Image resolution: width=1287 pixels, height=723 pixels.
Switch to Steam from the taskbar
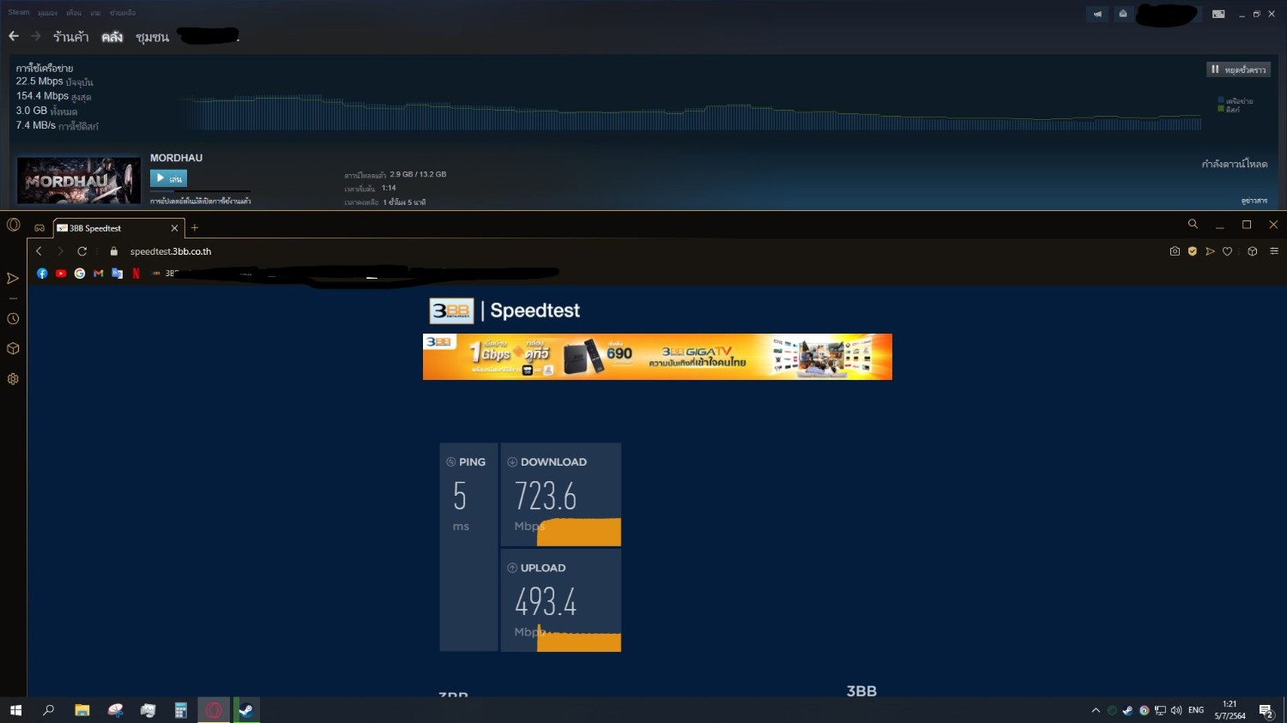(246, 710)
